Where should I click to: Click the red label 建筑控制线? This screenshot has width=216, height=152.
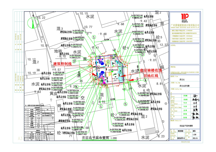[x=62, y=64]
